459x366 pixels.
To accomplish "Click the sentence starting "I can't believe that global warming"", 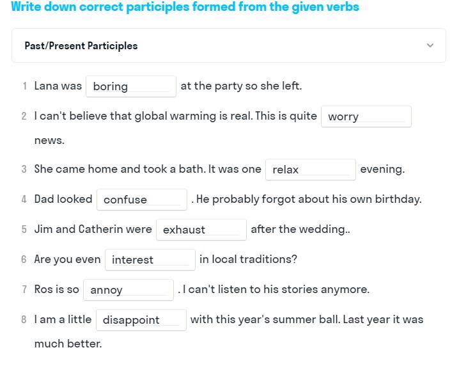I will pyautogui.click(x=175, y=116).
